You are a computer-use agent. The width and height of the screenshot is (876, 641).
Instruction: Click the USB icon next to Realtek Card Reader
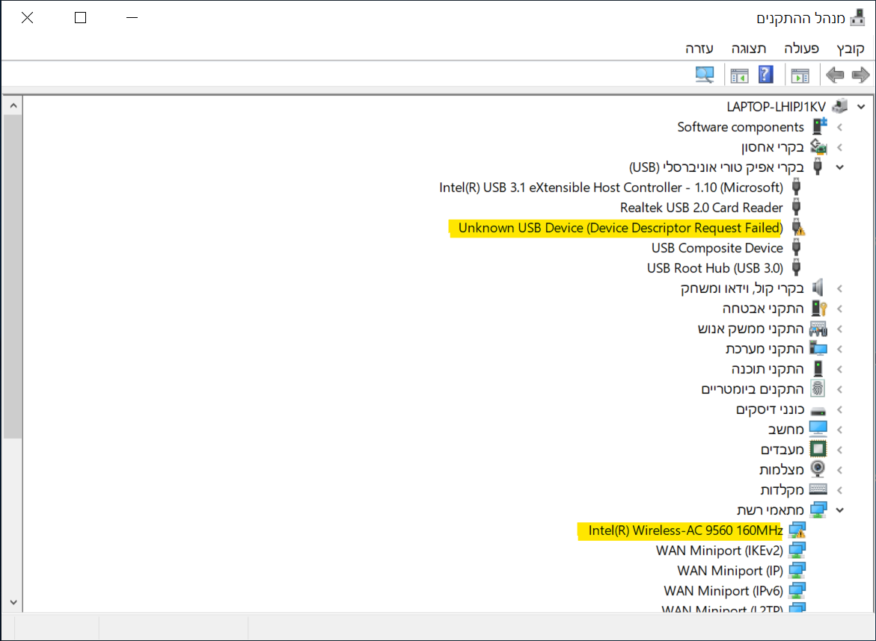pyautogui.click(x=796, y=207)
